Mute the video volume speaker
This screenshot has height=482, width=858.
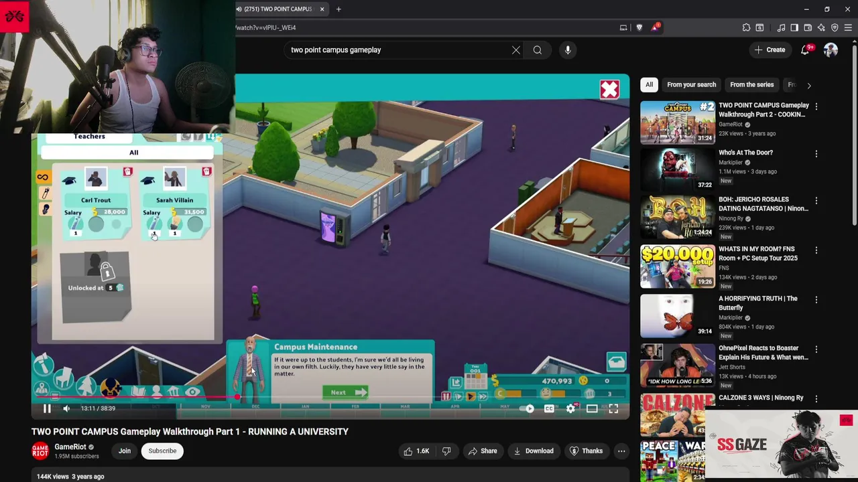66,408
